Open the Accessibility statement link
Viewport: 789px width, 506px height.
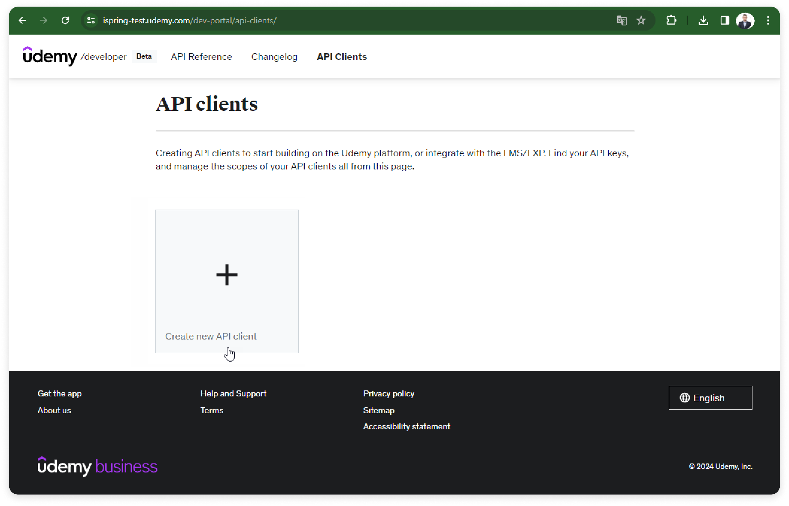pos(406,426)
